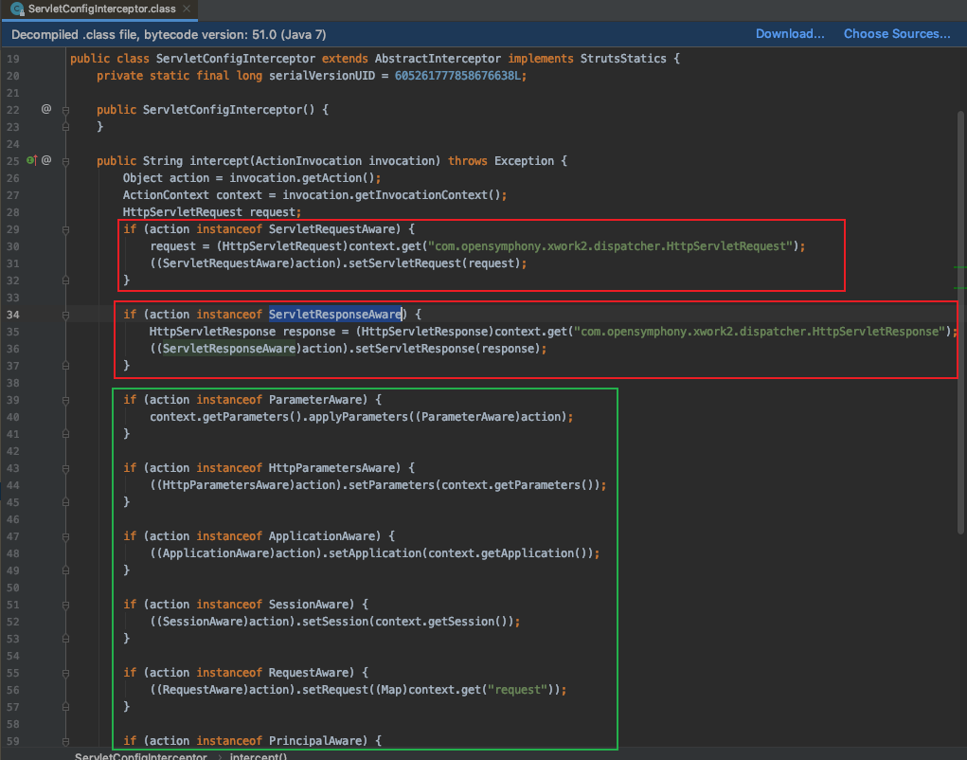Click the "request" string literal on line 56
The height and width of the screenshot is (760, 967).
(517, 690)
